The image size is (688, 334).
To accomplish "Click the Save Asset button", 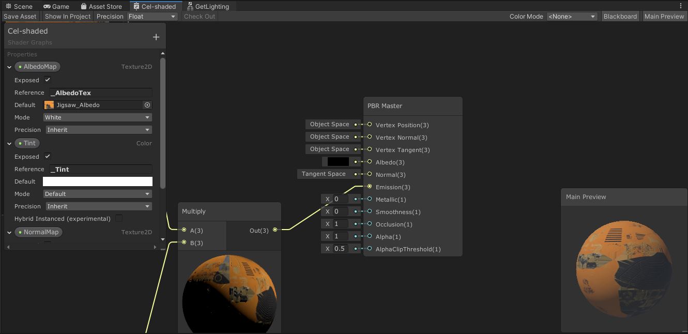I will coord(20,16).
